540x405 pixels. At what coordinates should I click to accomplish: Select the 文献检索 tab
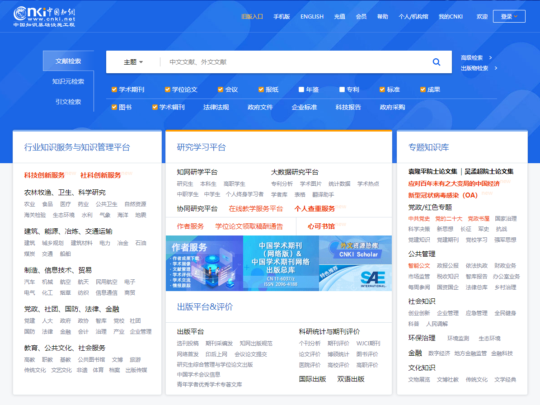tap(68, 61)
